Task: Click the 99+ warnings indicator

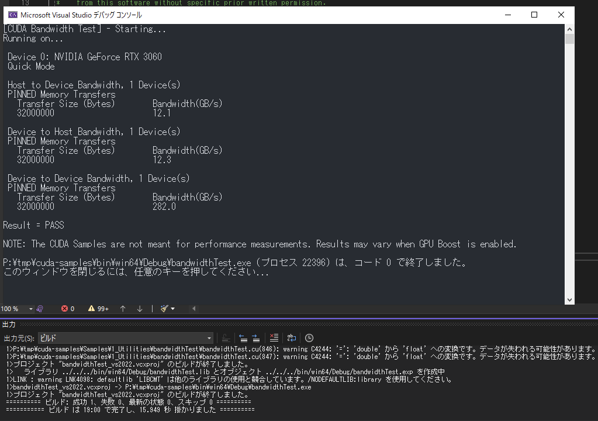Action: 98,309
